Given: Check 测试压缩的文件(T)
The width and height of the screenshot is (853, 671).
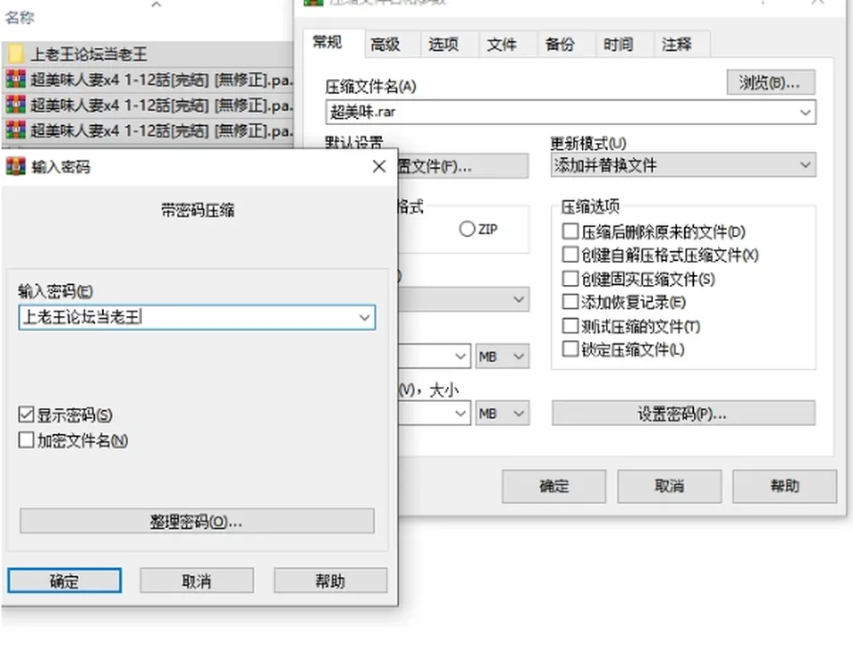Looking at the screenshot, I should click(x=570, y=326).
